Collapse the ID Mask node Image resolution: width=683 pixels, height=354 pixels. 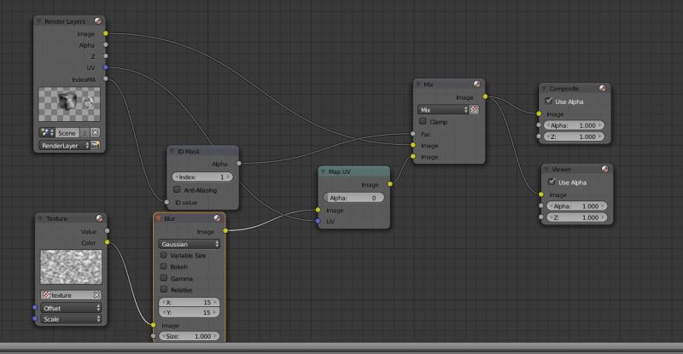[x=172, y=151]
